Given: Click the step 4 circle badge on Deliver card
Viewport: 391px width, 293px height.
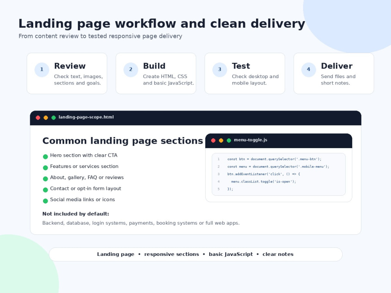Looking at the screenshot, I should pyautogui.click(x=309, y=70).
